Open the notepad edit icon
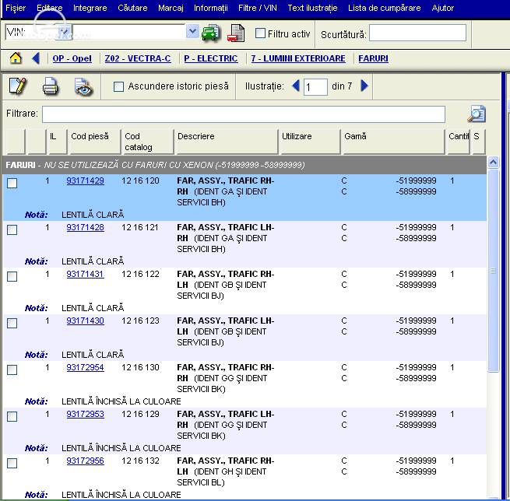Viewport: 510px width, 501px height. click(18, 86)
